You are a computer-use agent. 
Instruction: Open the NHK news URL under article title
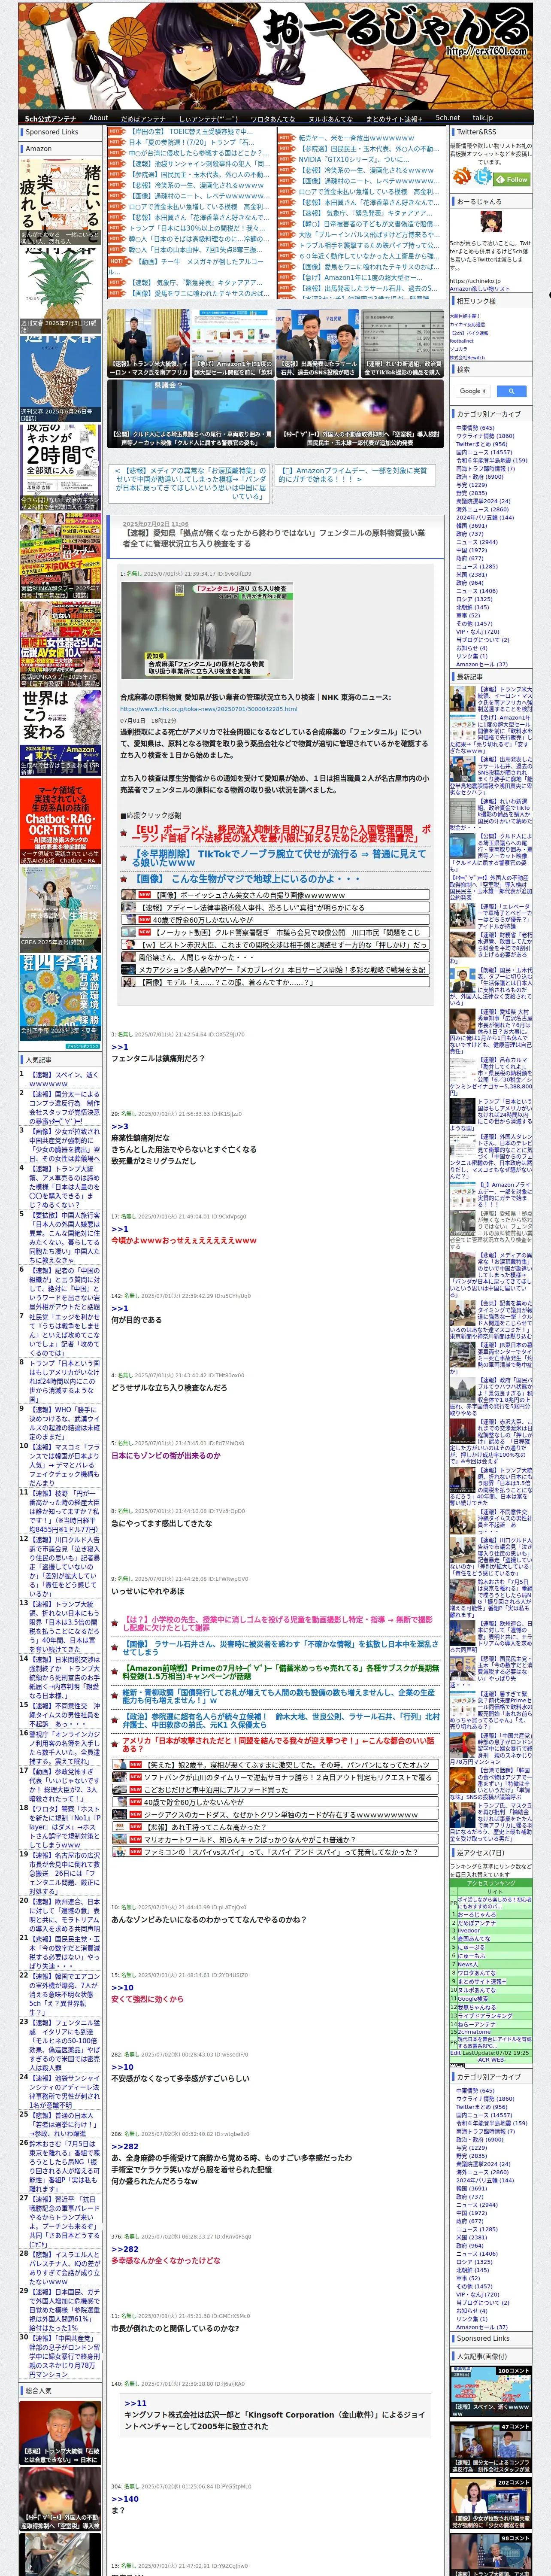[x=209, y=708]
